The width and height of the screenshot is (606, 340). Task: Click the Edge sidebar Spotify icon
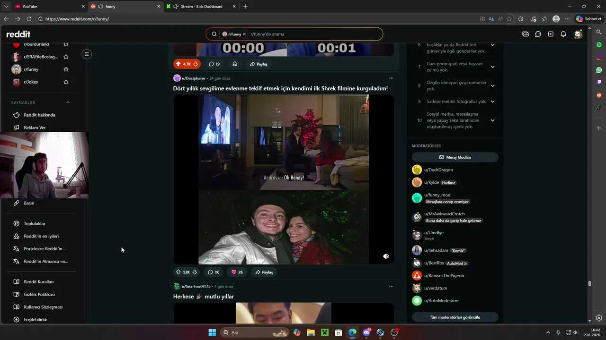click(x=599, y=44)
